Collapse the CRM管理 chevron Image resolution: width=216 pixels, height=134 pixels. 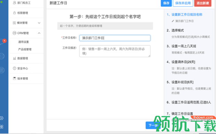tap(39, 33)
